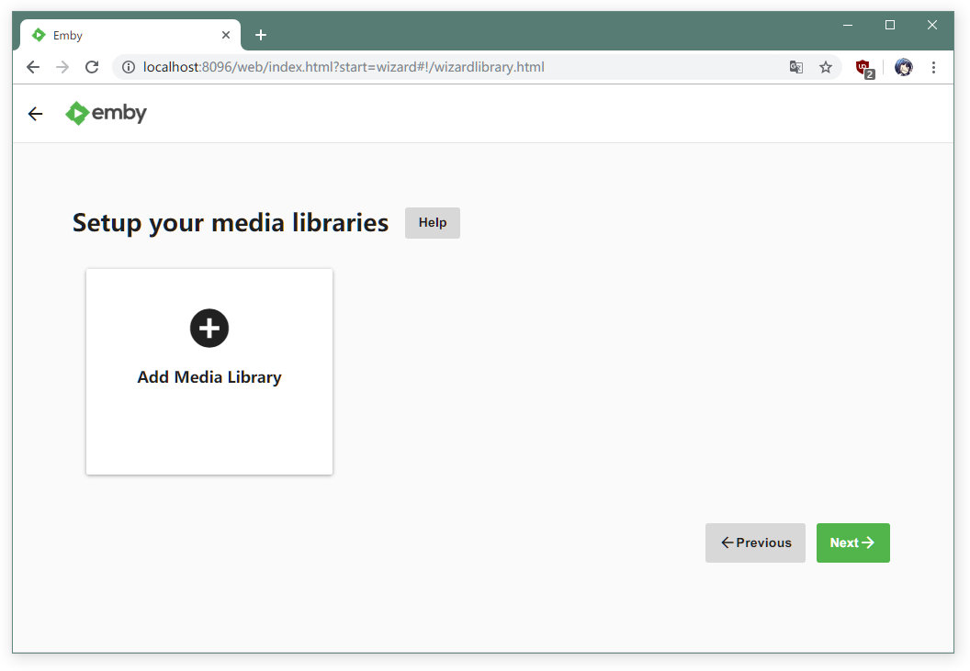Select the Emby browser tab
This screenshot has width=970, height=671.
click(130, 35)
